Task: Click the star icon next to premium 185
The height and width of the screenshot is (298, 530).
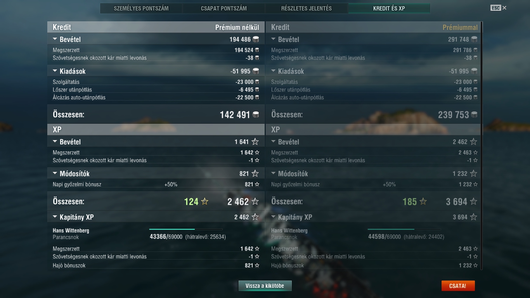Action: pos(423,201)
